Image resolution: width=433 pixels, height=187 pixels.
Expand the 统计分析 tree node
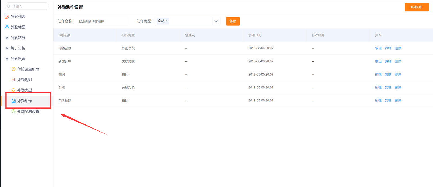pyautogui.click(x=7, y=48)
